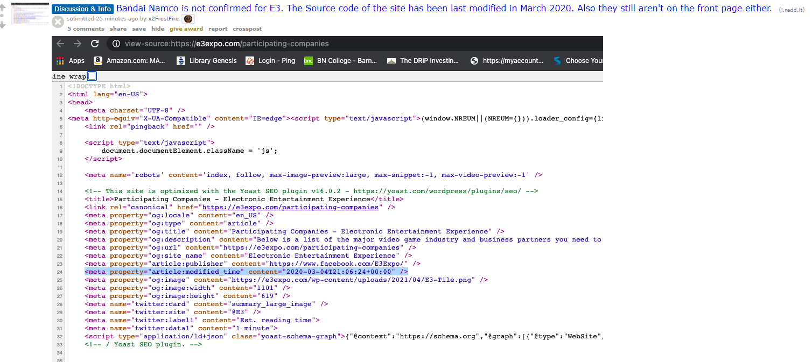Image resolution: width=812 pixels, height=362 pixels.
Task: Click the browser back arrow
Action: (60, 44)
